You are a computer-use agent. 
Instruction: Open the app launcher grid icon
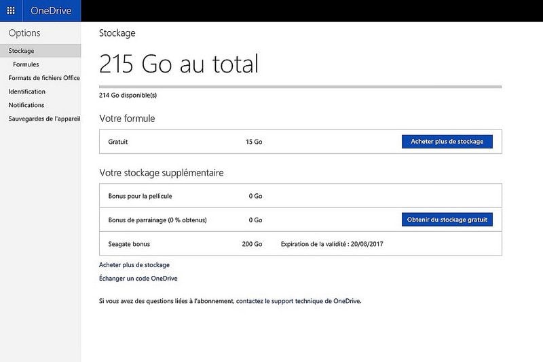[x=11, y=11]
